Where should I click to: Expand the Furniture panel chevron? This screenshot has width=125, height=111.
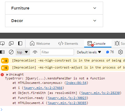pyautogui.click(x=95, y=8)
